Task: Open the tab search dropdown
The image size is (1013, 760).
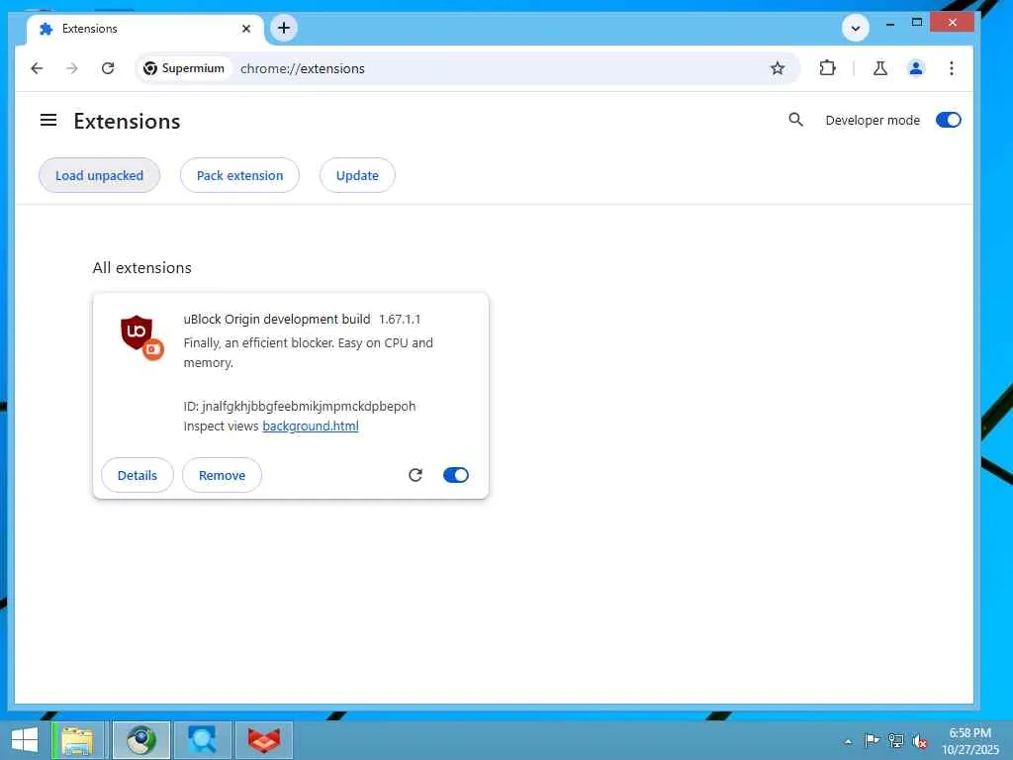Action: click(856, 28)
